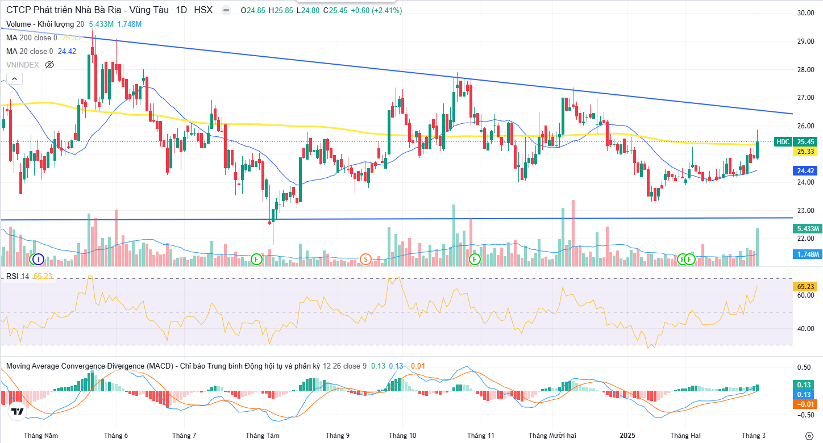The image size is (823, 443).
Task: Click the rightmost F marker near Tháng Hai
Action: (690, 260)
